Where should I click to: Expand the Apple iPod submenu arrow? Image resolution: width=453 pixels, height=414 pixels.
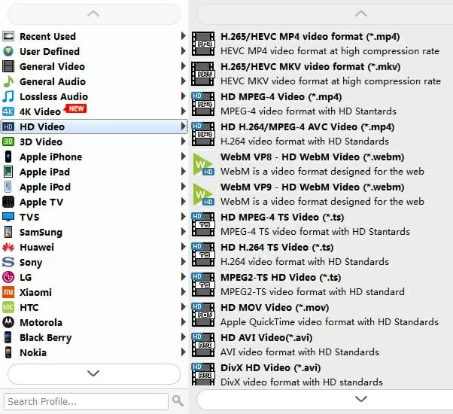pos(183,187)
